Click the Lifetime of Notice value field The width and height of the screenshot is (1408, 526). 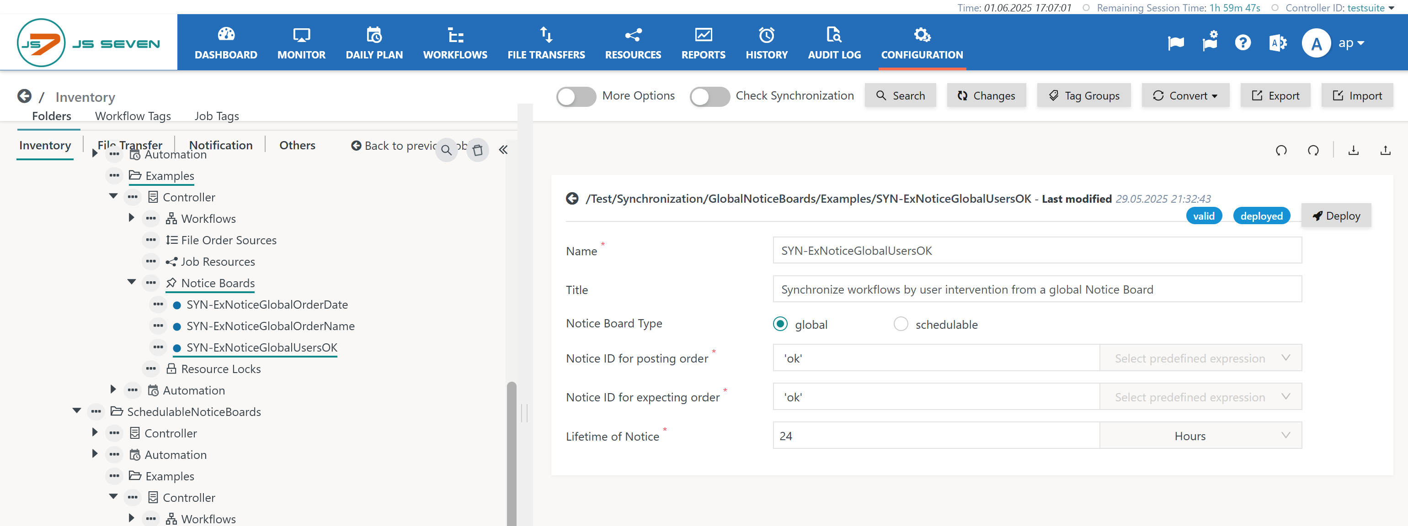point(936,435)
